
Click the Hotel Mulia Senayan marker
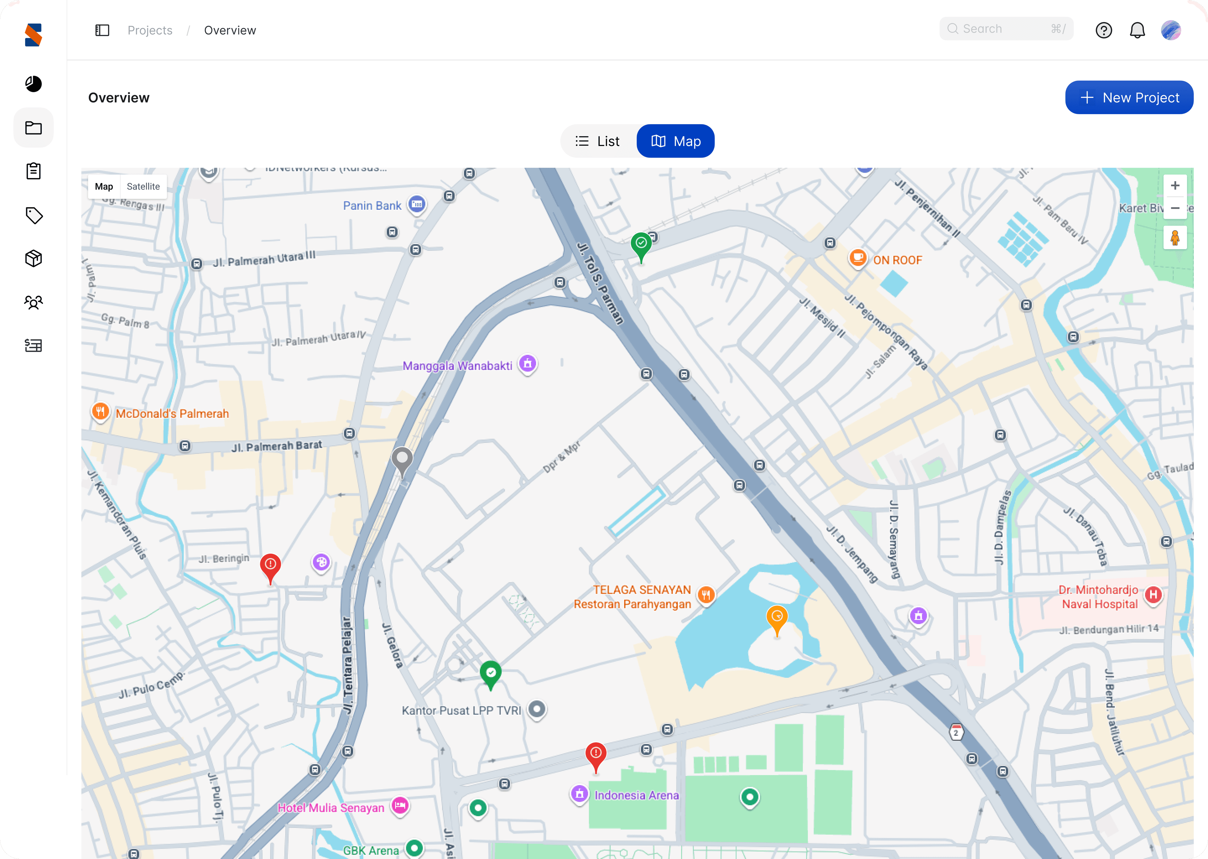click(400, 806)
